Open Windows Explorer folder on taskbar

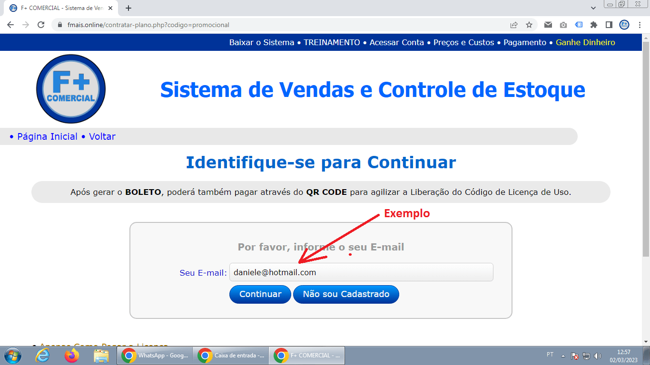point(101,355)
